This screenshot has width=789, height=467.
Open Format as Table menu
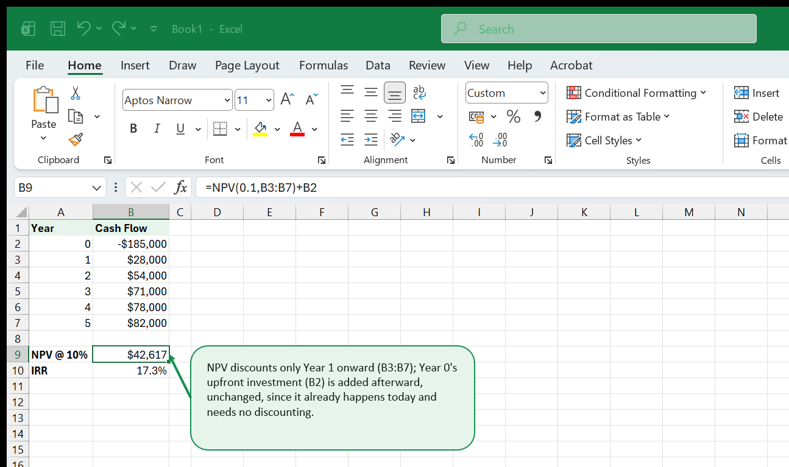[x=618, y=116]
